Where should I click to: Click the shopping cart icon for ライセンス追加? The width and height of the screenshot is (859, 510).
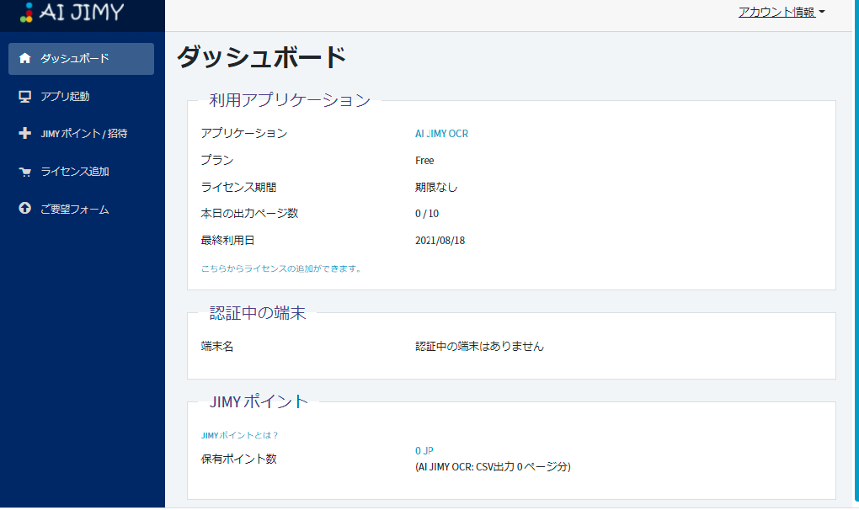tap(24, 172)
